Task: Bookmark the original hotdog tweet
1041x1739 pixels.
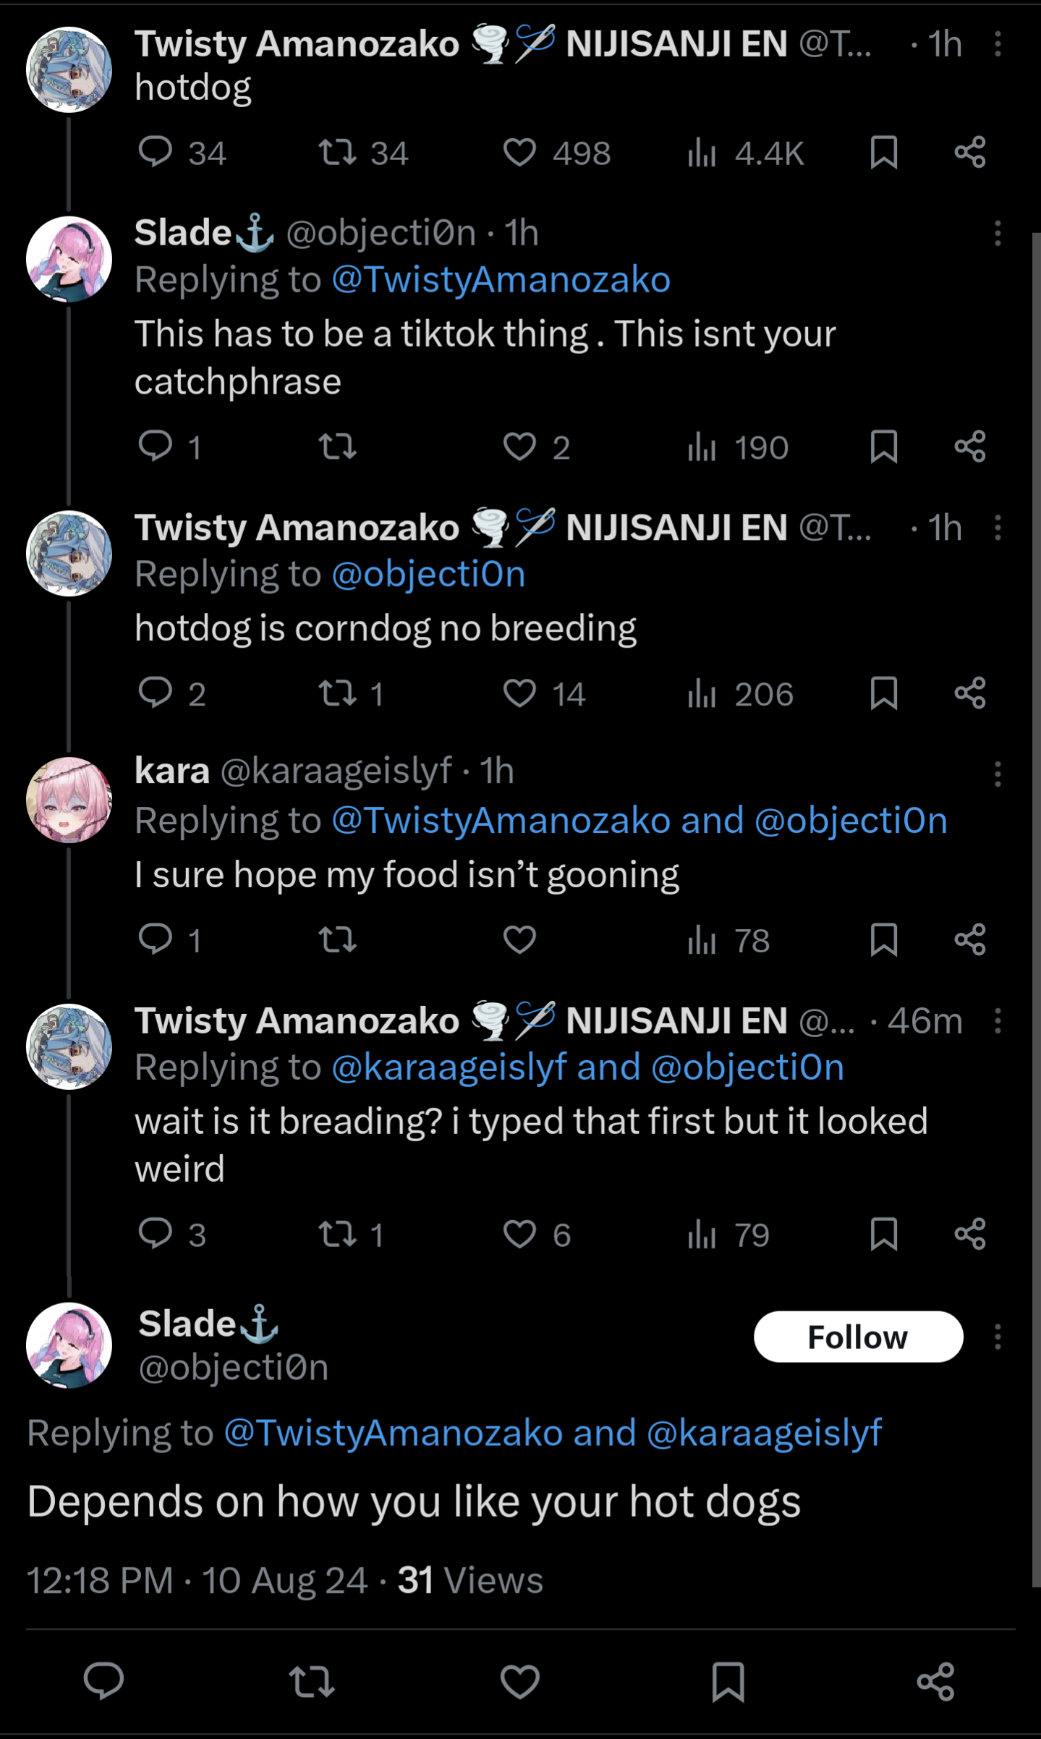Action: (883, 153)
